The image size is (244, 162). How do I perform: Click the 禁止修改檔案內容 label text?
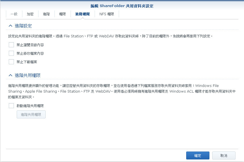pos(30,54)
